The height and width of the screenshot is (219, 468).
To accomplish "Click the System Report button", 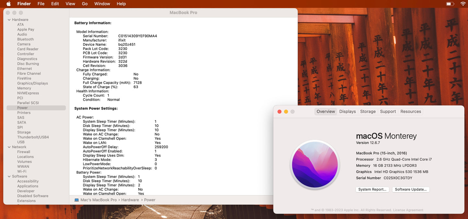I will [x=372, y=190].
